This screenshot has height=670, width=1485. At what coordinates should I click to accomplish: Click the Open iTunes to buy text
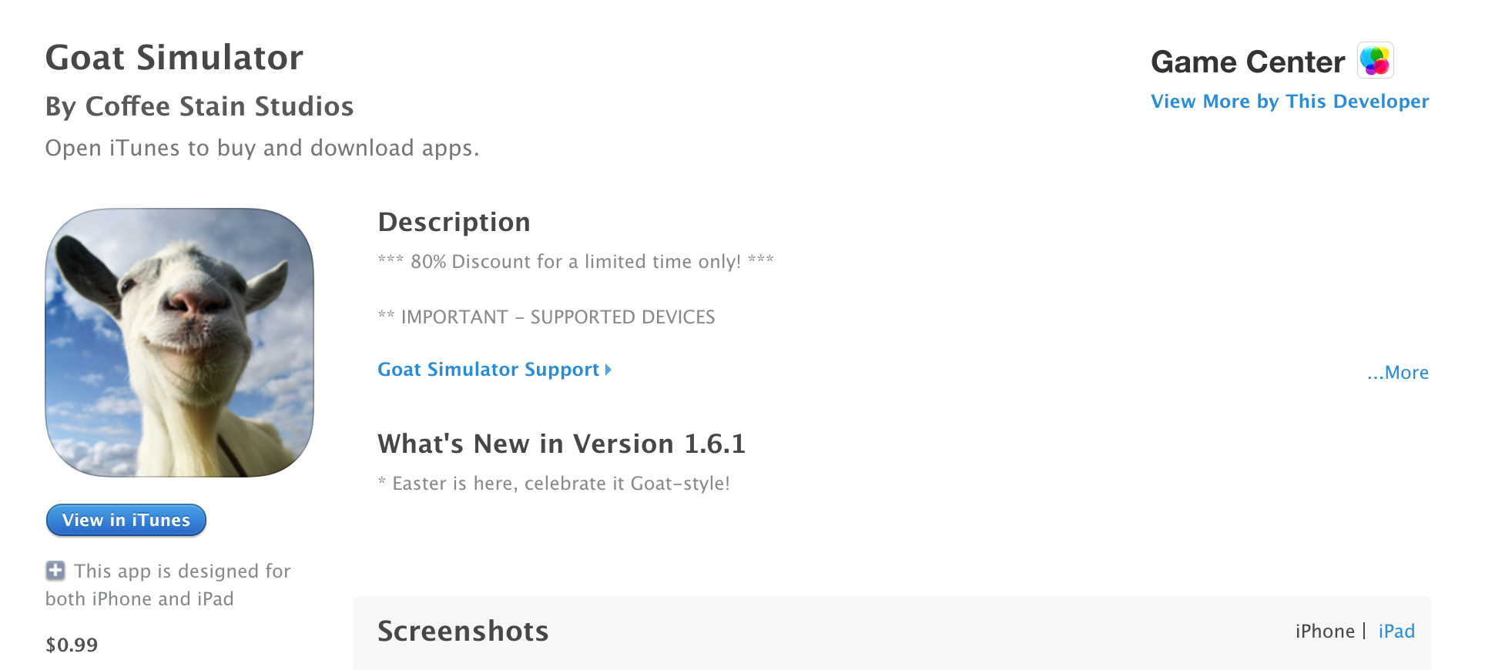pos(262,148)
